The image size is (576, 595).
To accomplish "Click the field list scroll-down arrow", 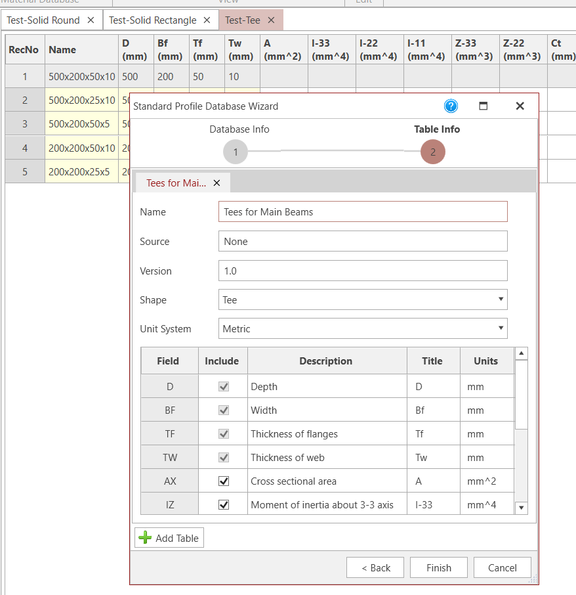I will tap(522, 507).
